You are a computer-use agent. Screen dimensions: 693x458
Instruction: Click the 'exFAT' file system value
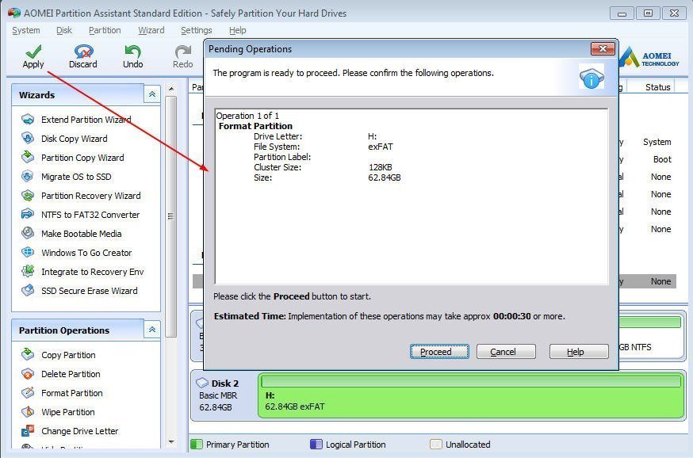381,147
